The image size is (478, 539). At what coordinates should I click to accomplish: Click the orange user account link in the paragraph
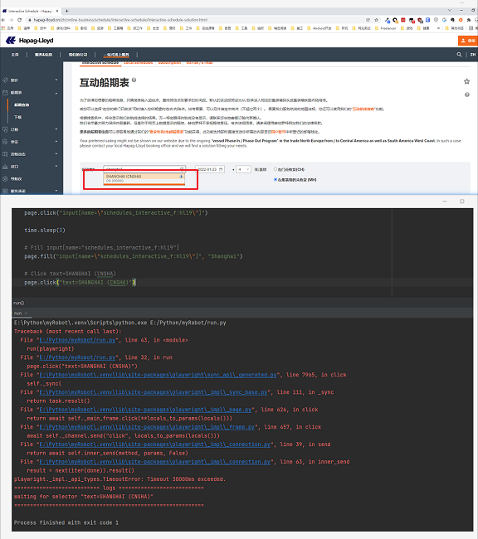pyautogui.click(x=278, y=132)
